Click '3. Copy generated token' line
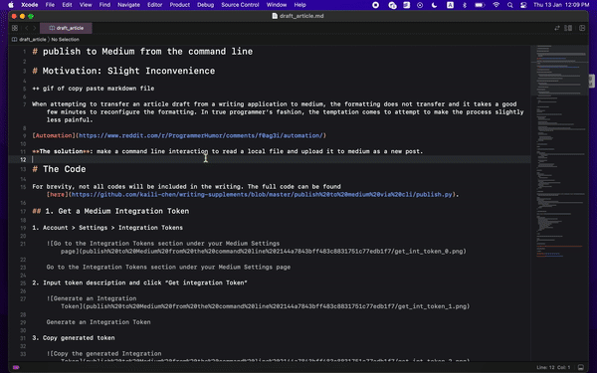This screenshot has height=373, width=597. coord(74,338)
